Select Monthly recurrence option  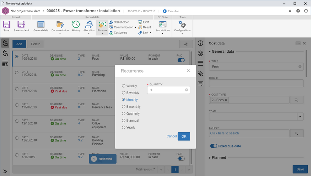(124, 100)
